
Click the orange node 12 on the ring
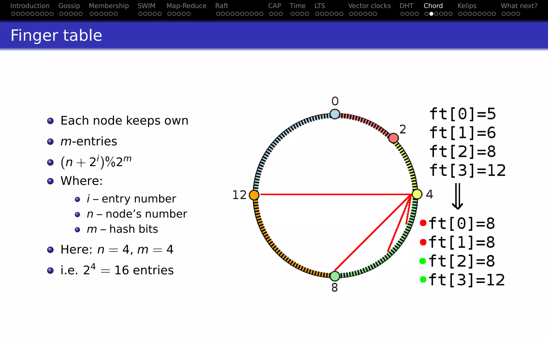254,195
